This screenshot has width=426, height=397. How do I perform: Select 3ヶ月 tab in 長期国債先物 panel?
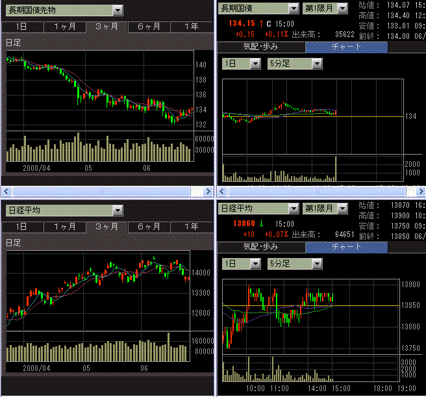click(107, 27)
